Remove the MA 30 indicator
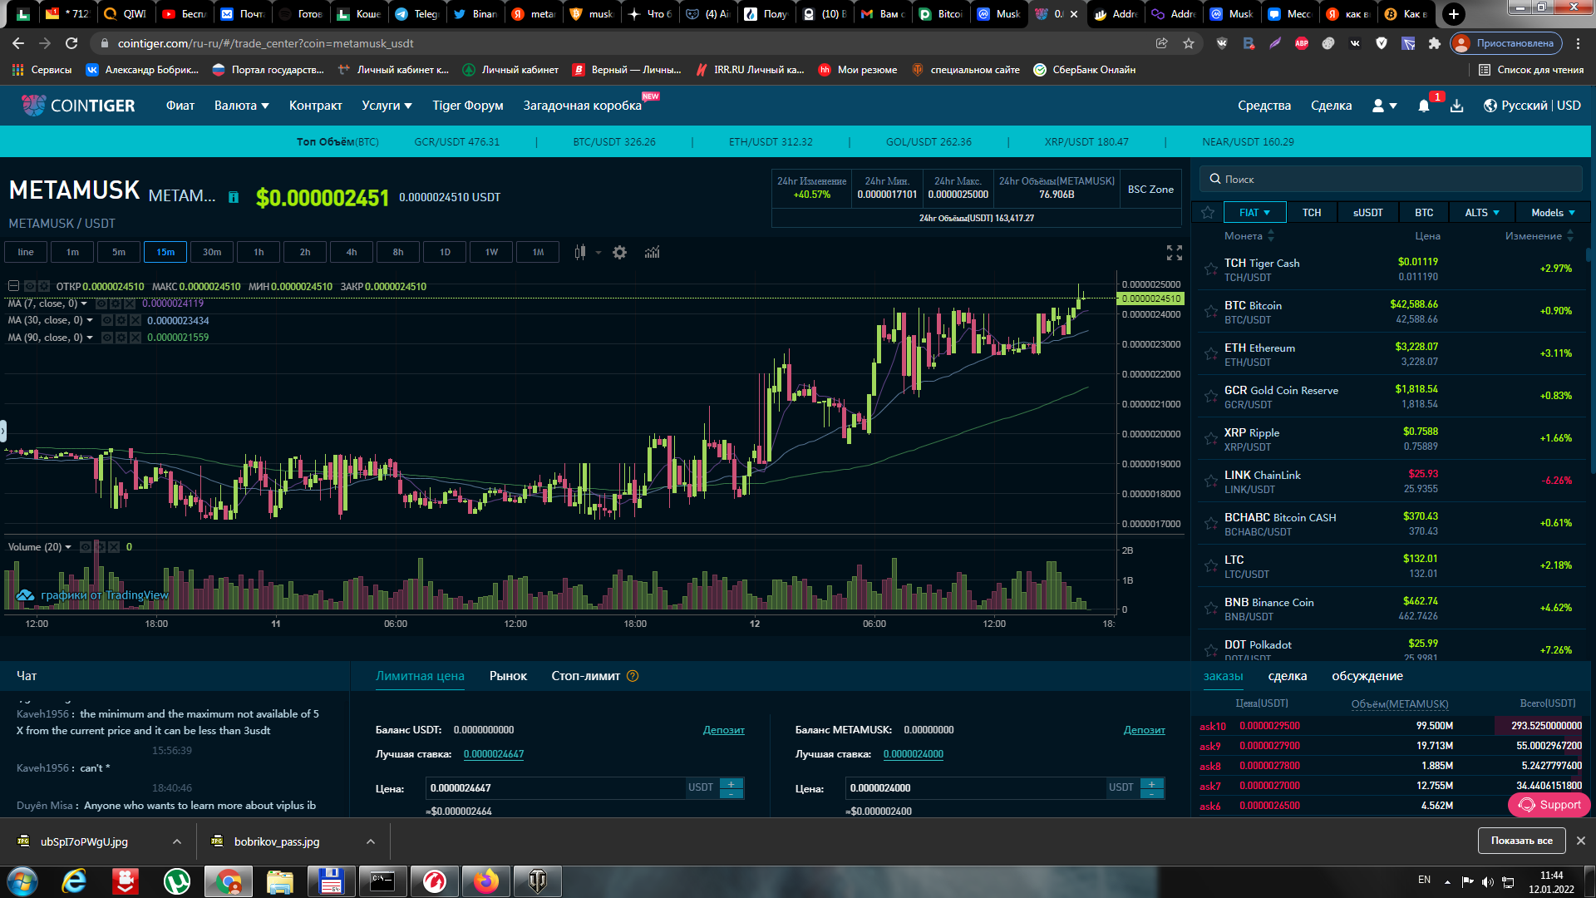1596x898 pixels. pyautogui.click(x=135, y=320)
